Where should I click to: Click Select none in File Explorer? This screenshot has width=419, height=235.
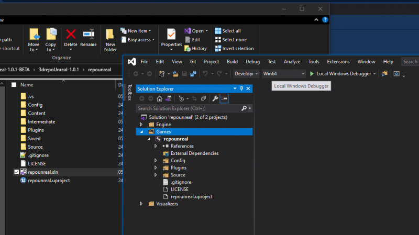(x=231, y=40)
